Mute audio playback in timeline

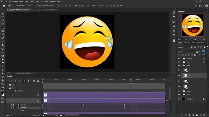[24, 81]
